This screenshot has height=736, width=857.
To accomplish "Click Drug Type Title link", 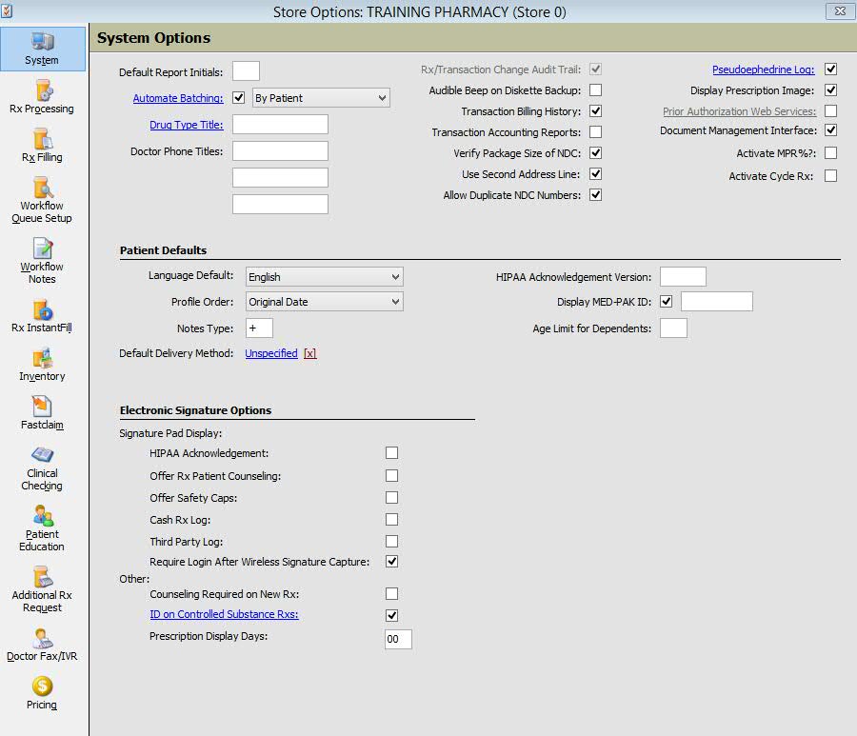I will pos(187,125).
